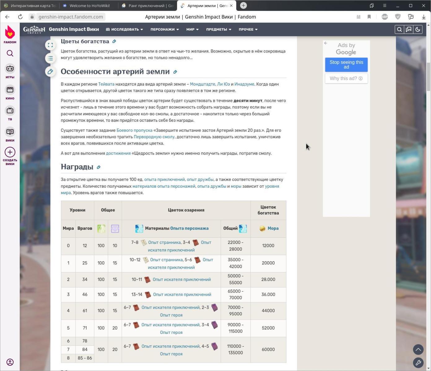Click the Genshin Impact logo in the wiki header
Screen dimensions: 431x371
(x=34, y=29)
